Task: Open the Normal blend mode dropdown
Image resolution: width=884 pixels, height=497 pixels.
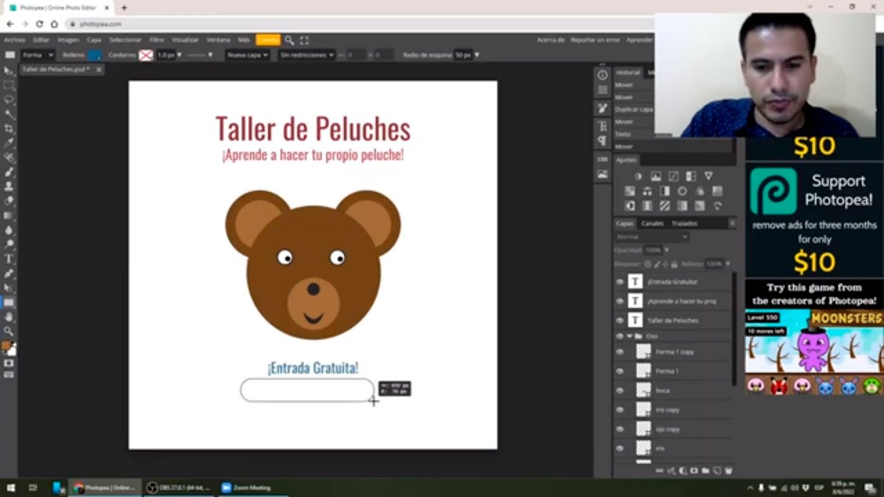Action: tap(652, 237)
